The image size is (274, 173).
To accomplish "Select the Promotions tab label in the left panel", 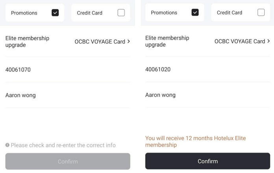I will pyautogui.click(x=24, y=13).
